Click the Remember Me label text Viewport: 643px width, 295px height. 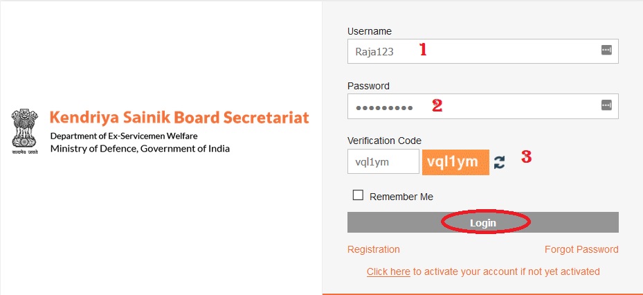tap(401, 197)
